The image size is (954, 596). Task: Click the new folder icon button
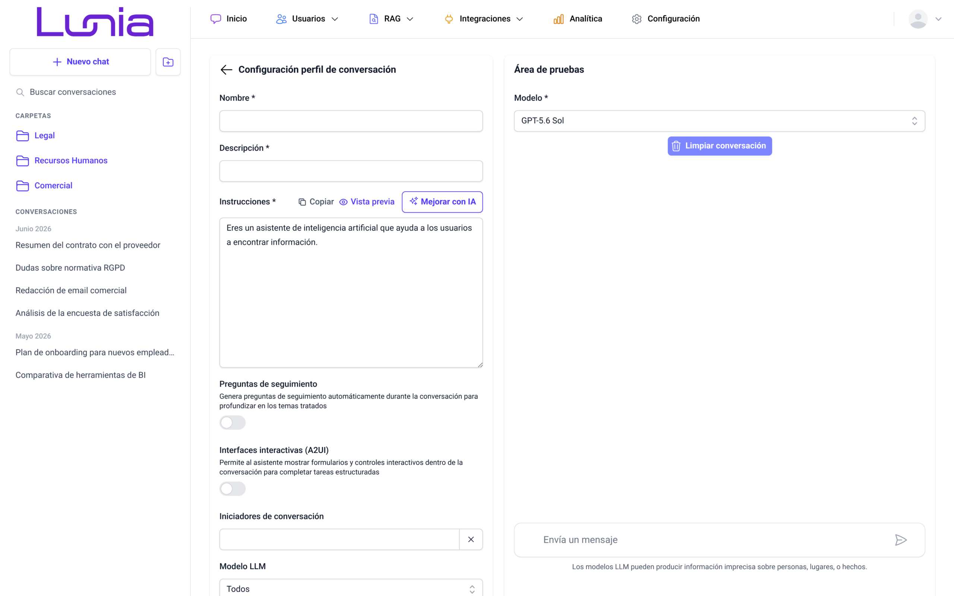pos(168,62)
